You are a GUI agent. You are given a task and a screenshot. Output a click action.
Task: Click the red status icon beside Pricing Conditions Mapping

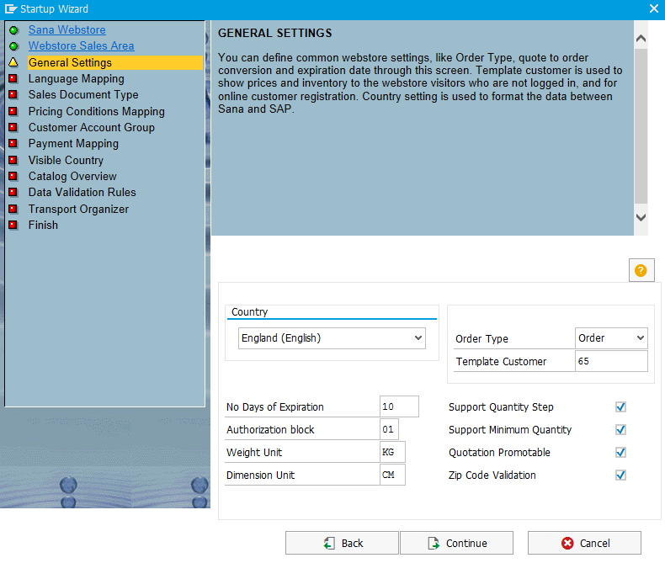click(13, 111)
